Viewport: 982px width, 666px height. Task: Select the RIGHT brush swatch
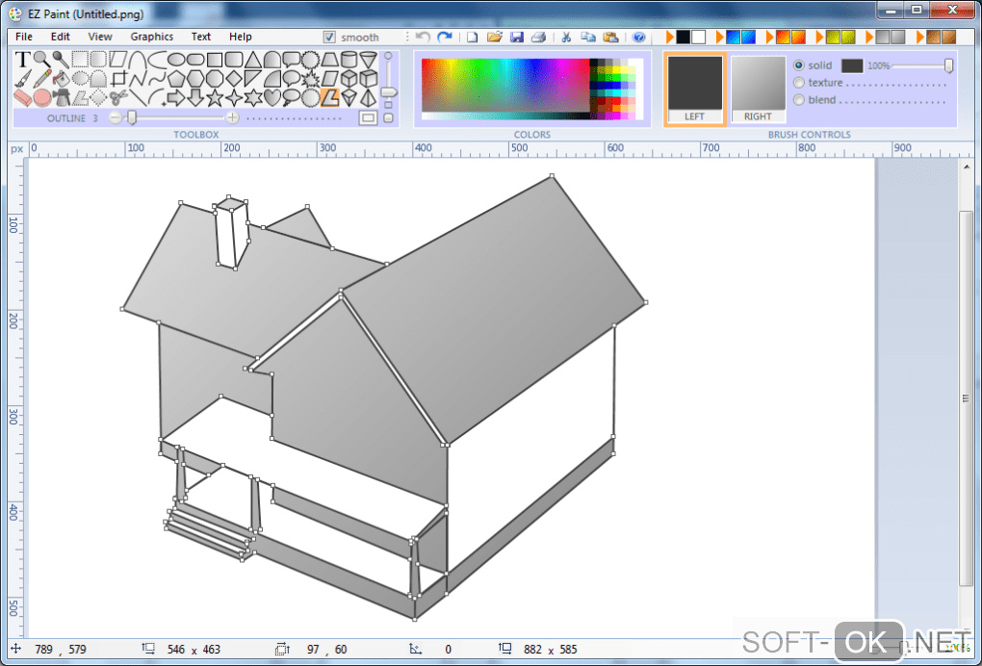point(758,89)
